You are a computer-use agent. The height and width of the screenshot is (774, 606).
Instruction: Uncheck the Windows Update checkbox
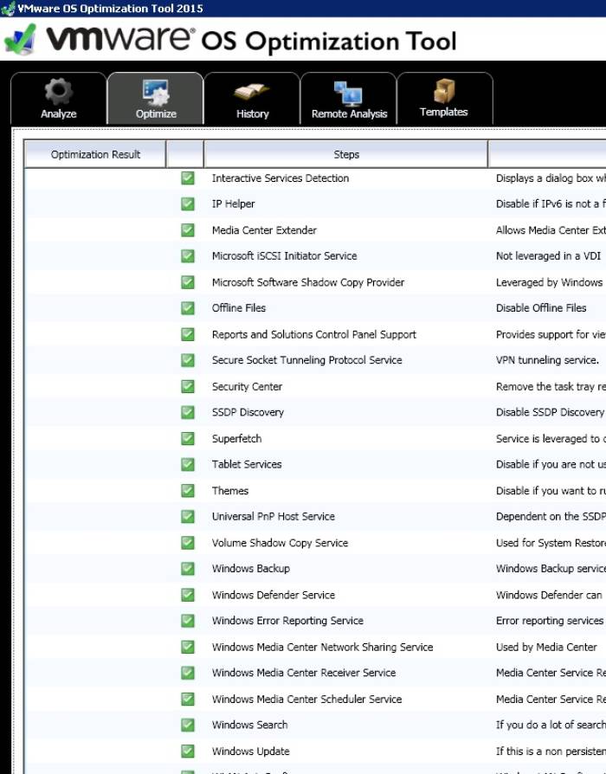click(188, 751)
